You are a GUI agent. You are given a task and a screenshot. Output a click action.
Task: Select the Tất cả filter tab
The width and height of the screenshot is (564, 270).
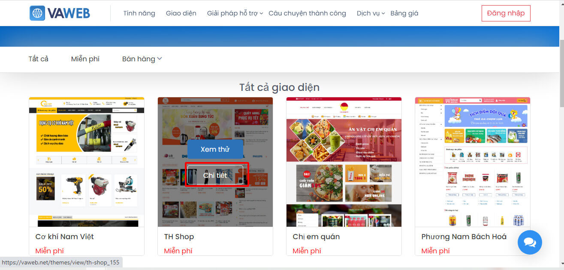[x=39, y=59]
